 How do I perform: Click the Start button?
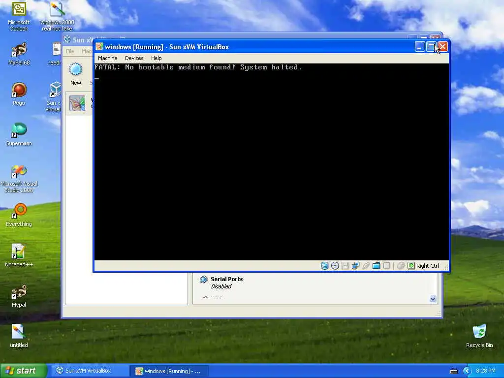point(24,371)
